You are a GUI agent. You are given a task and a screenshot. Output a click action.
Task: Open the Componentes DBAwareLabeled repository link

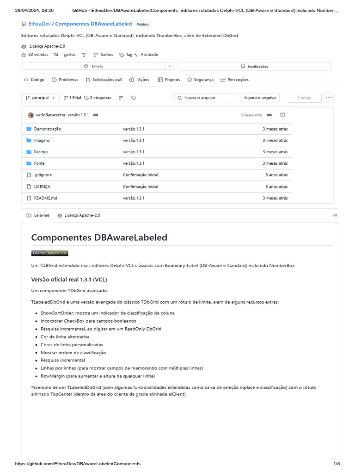(x=93, y=24)
